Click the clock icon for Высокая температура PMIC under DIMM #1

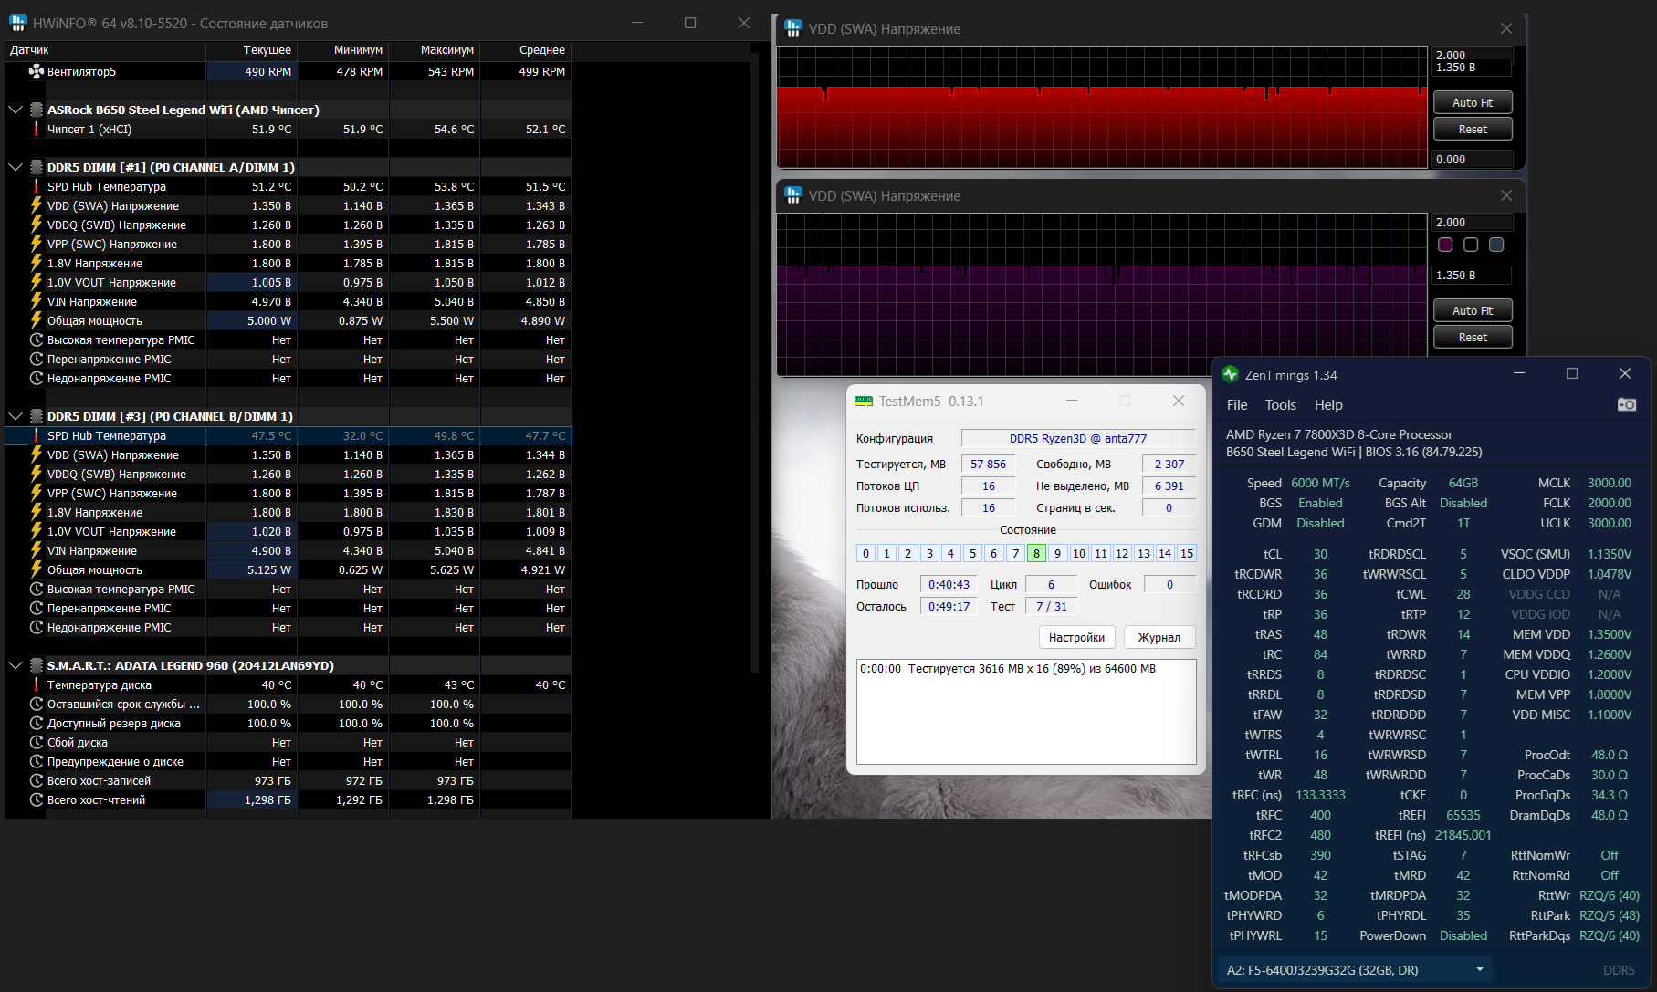coord(37,339)
